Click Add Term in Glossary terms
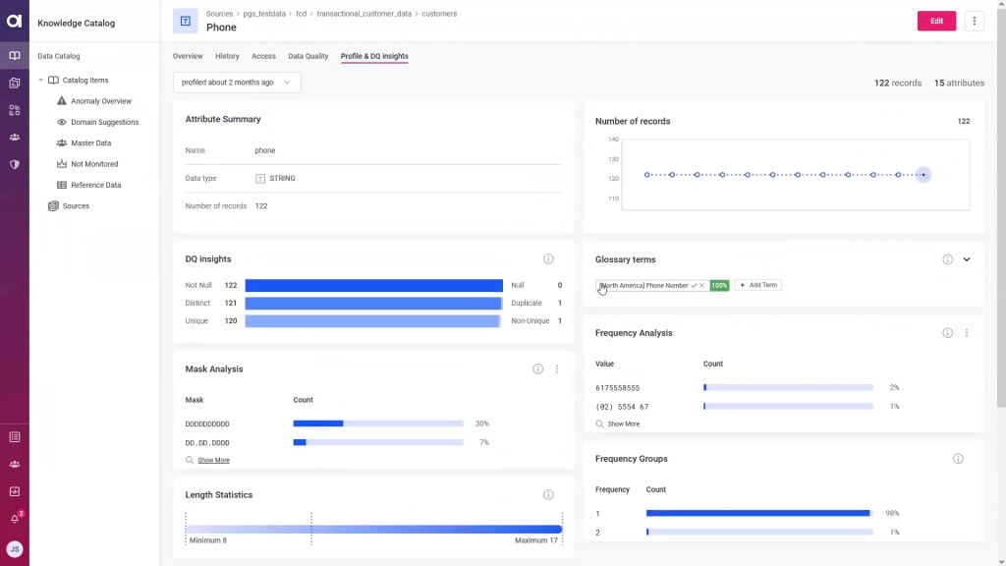The height and width of the screenshot is (566, 1006). 757,285
